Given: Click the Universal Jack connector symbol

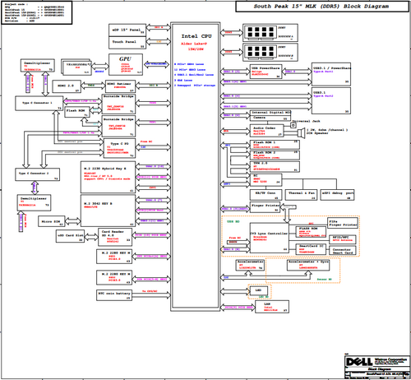Looking at the screenshot, I should point(293,125).
